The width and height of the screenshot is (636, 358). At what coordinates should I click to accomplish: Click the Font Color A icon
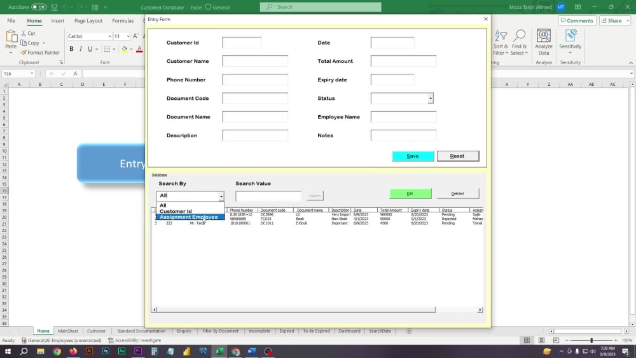pos(139,49)
